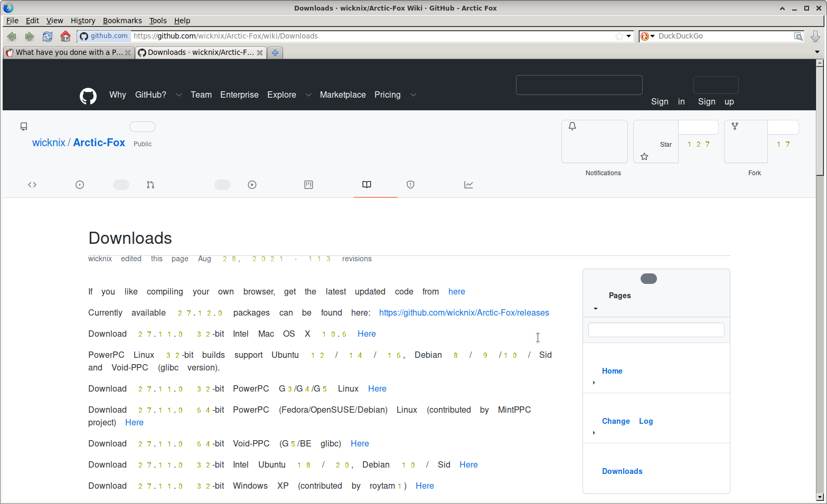Click the GitHub header search field
This screenshot has width=827, height=504.
pos(579,85)
